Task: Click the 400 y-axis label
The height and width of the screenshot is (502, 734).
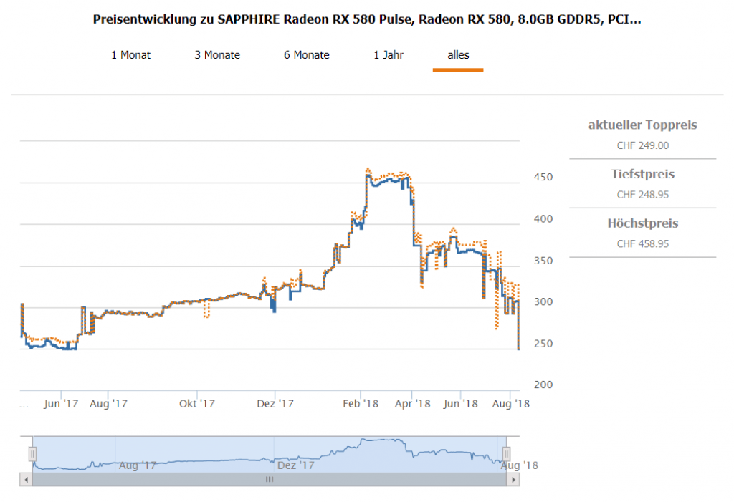Action: pyautogui.click(x=543, y=219)
